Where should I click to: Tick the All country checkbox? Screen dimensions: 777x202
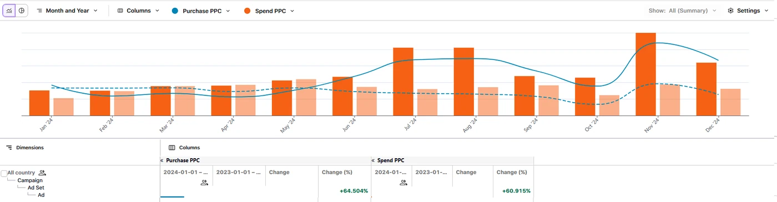pos(4,173)
